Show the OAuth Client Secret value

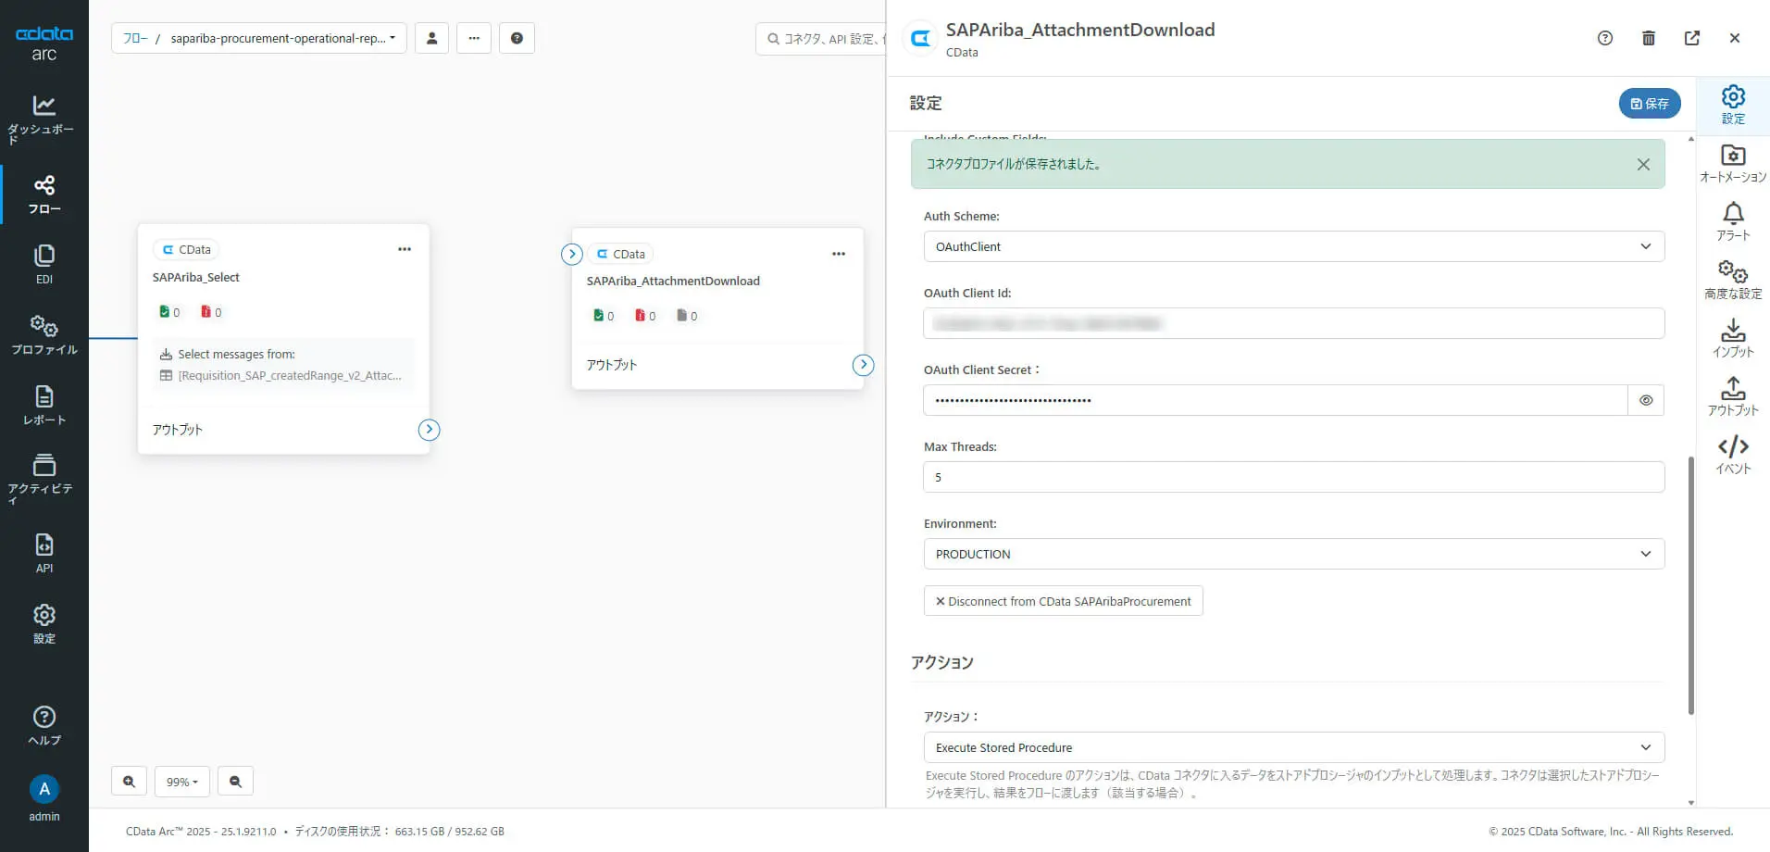pos(1645,400)
